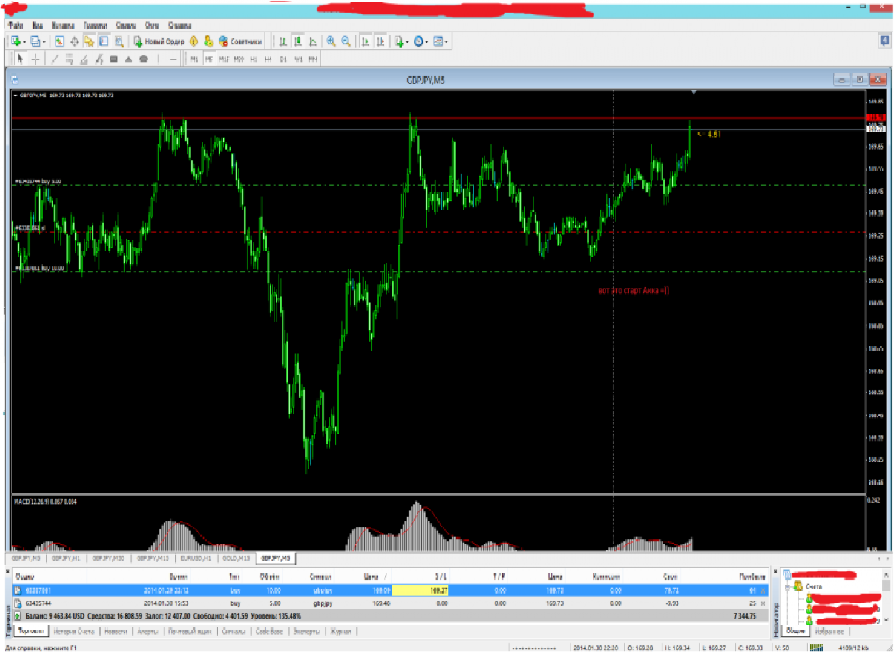Switch to the EURUSD,H1 chart tab
894x652 pixels.
(195, 558)
